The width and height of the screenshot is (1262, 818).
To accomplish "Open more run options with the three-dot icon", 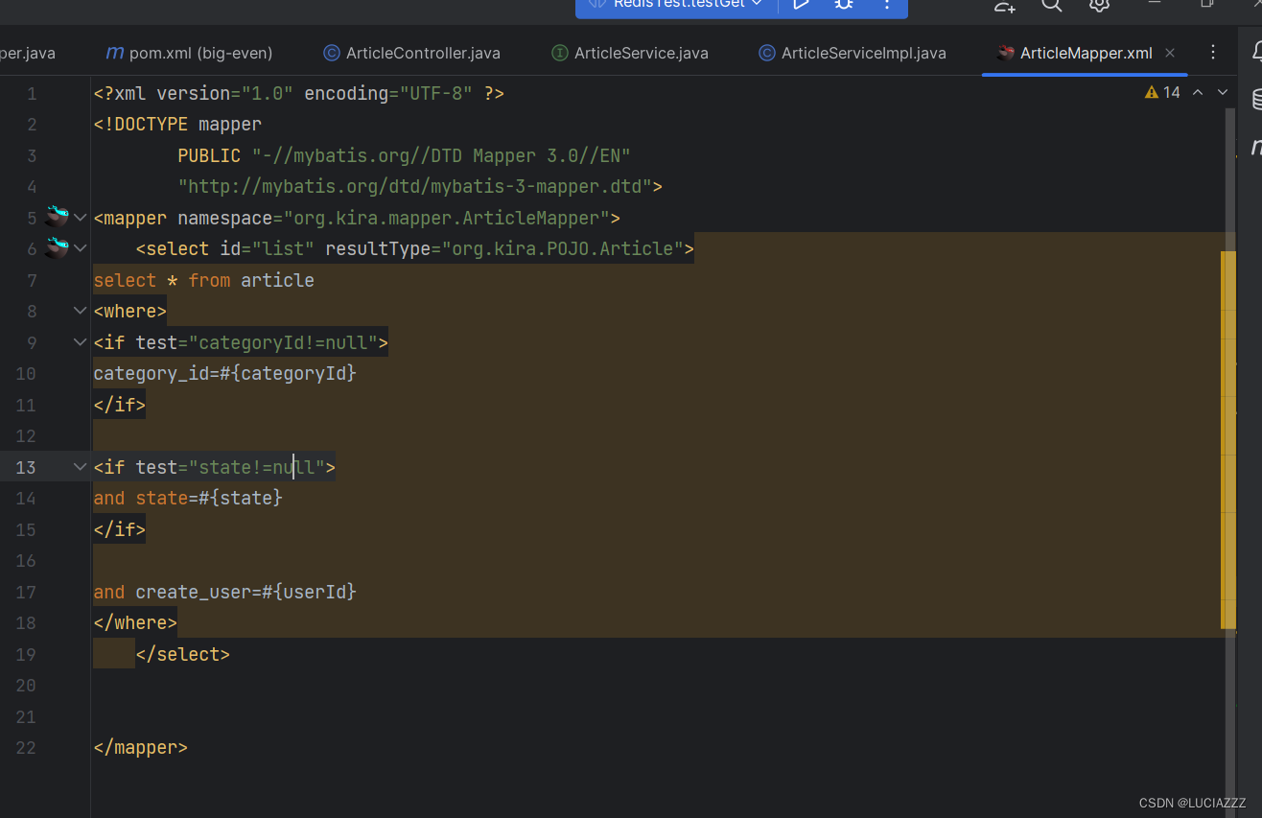I will click(887, 7).
